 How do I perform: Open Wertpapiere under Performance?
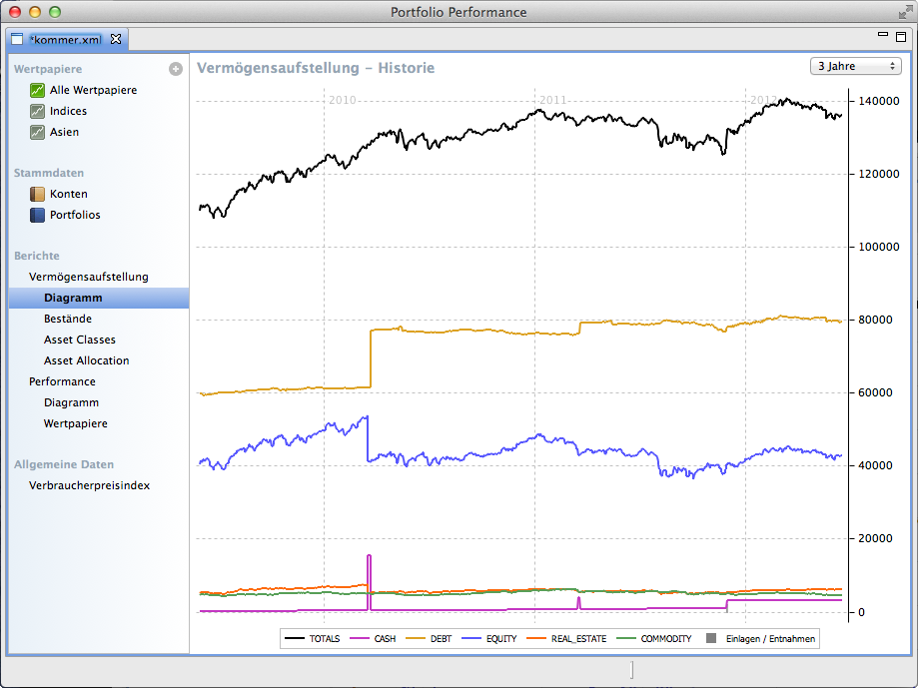click(76, 423)
